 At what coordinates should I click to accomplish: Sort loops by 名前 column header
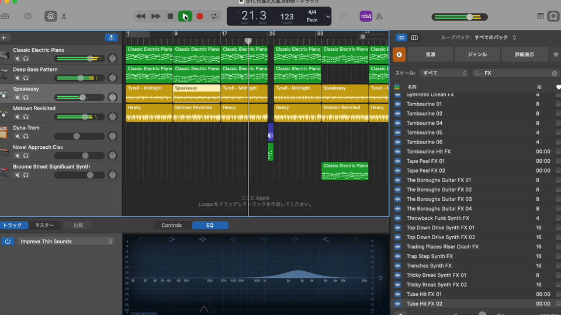click(x=412, y=87)
